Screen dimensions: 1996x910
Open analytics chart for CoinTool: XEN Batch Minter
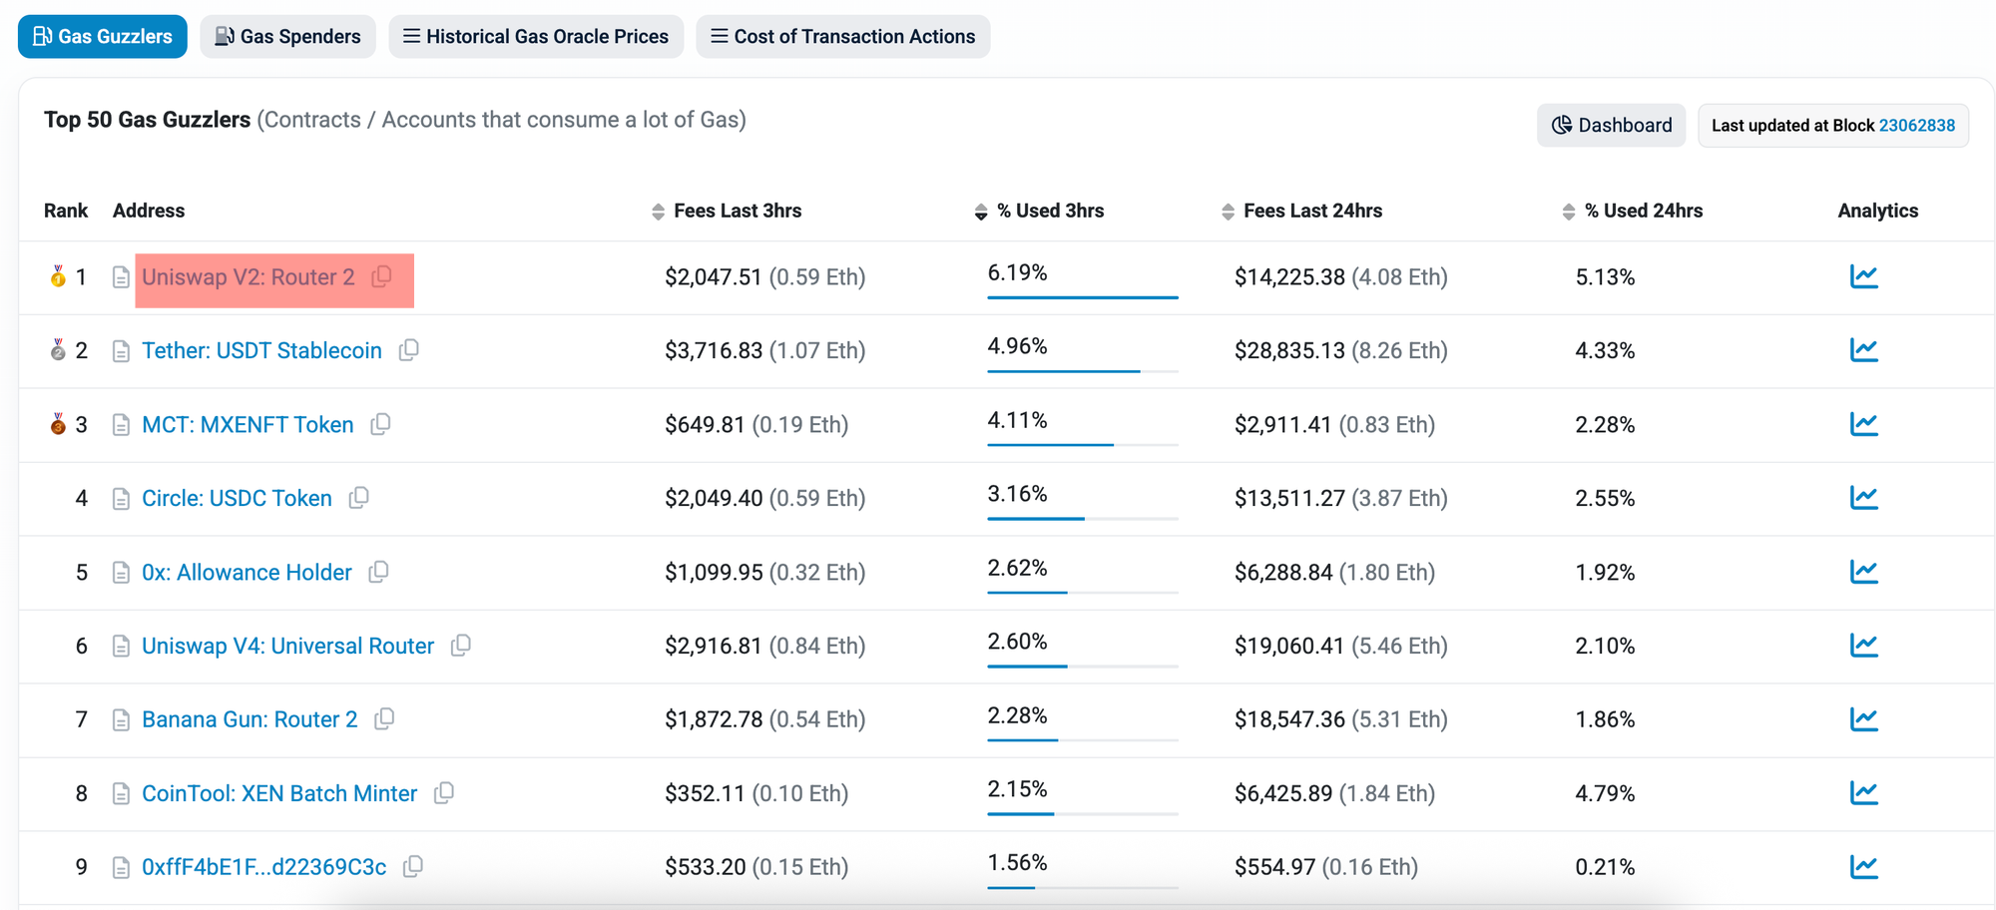click(x=1863, y=793)
